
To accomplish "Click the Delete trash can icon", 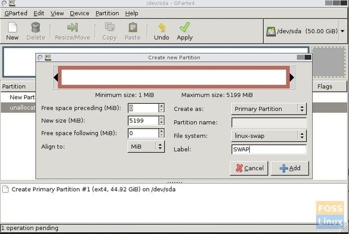I will tap(35, 27).
